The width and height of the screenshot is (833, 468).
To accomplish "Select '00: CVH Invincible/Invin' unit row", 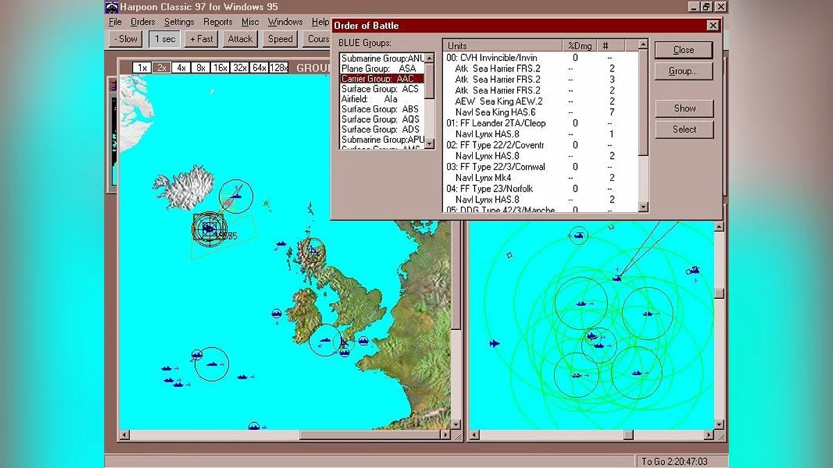I will (x=539, y=58).
